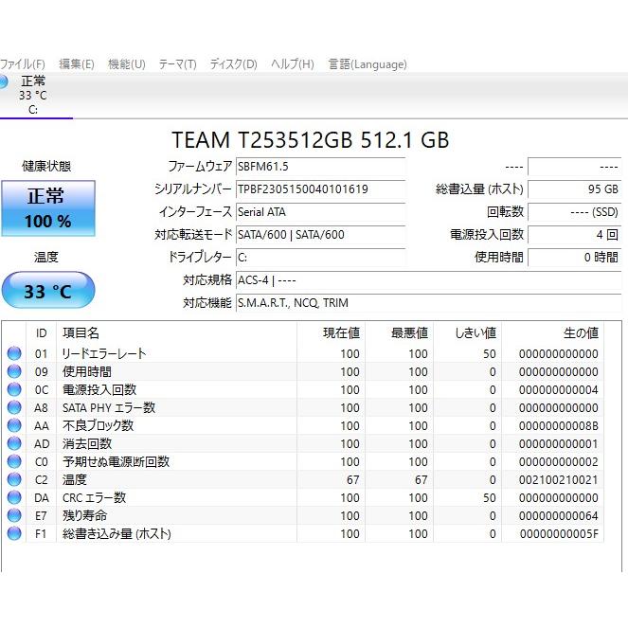Image resolution: width=628 pixels, height=628 pixels.
Task: Click the 正常 100 % health status button
Action: click(48, 208)
